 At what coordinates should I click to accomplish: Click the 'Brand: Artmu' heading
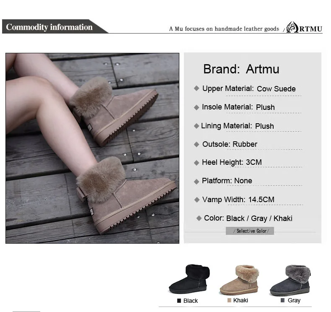click(x=241, y=69)
